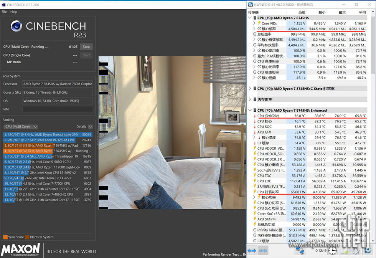
Task: Expand the 核心有效频率 sensor row
Action: (x=254, y=40)
